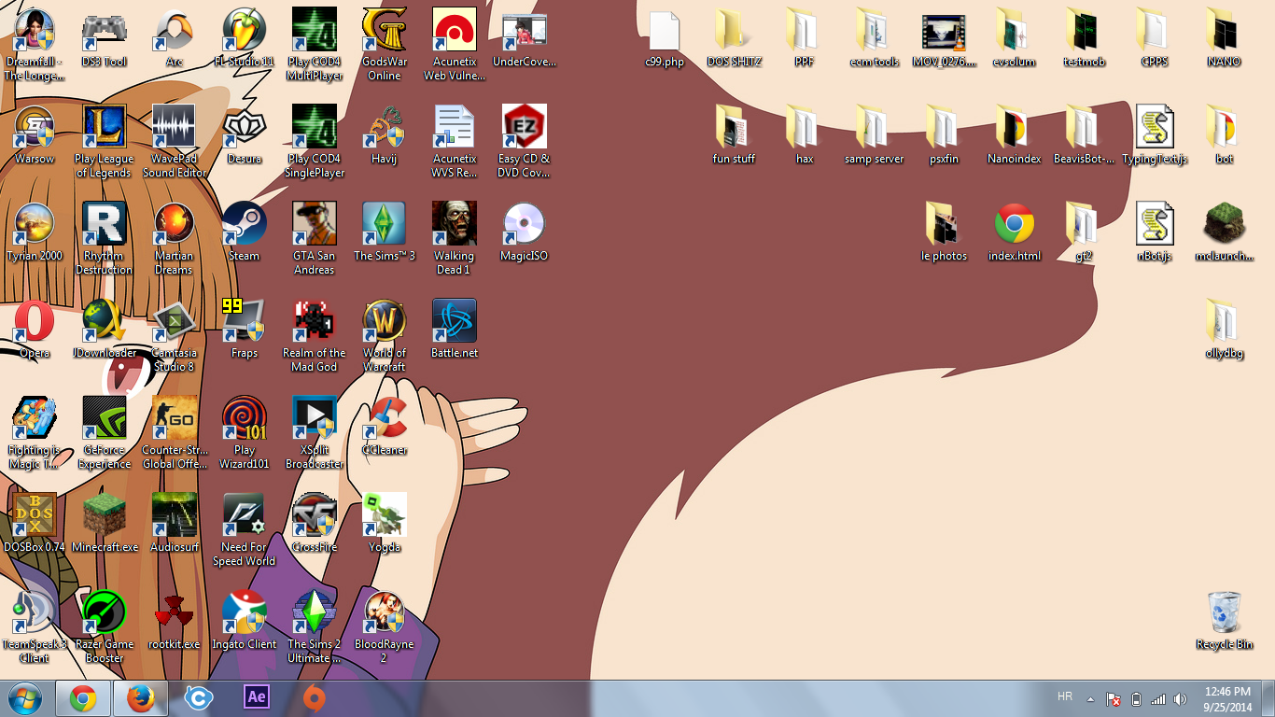
Task: Select the Play Wizard101 icon
Action: [245, 433]
